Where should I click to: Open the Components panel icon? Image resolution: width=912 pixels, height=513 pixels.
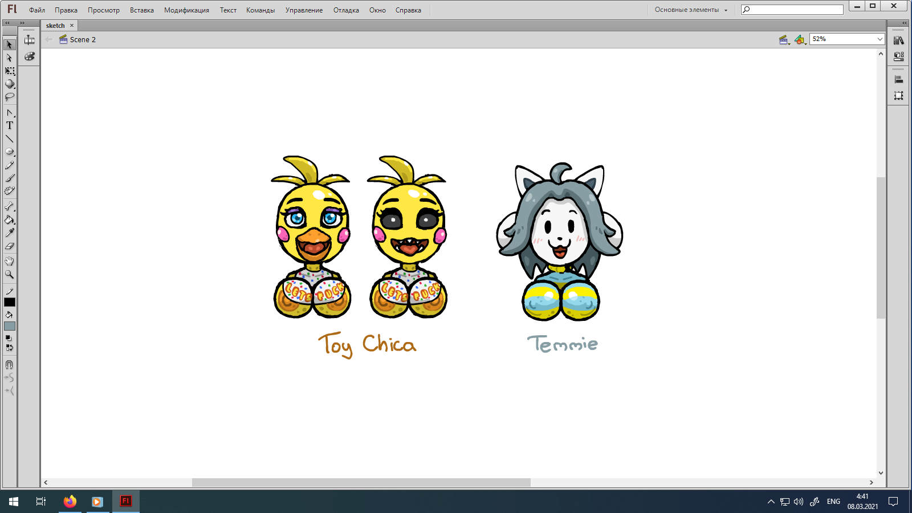pyautogui.click(x=899, y=56)
